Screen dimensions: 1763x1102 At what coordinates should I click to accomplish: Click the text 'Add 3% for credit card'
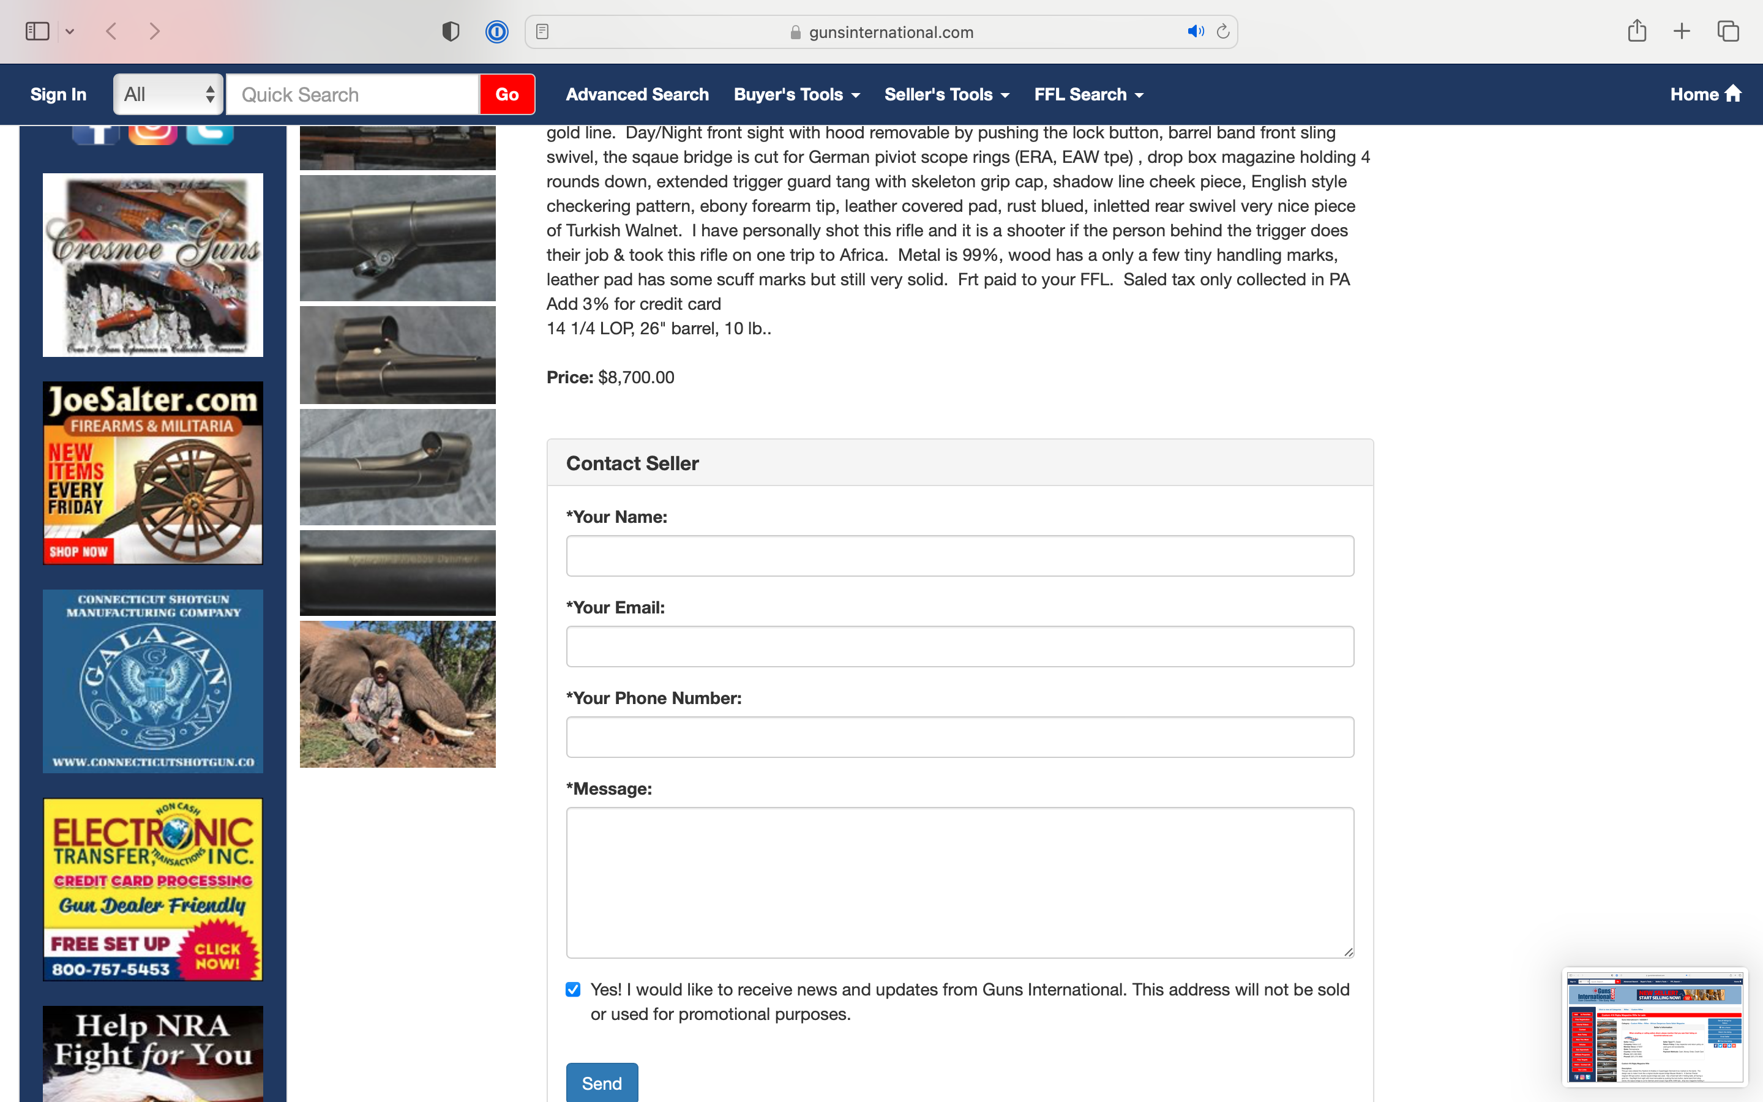click(634, 304)
